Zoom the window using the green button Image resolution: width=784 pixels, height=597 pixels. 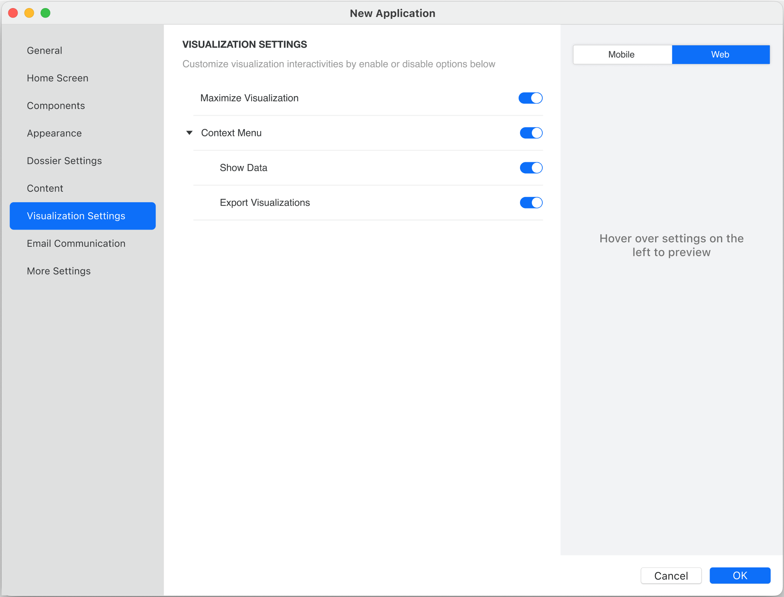tap(45, 13)
